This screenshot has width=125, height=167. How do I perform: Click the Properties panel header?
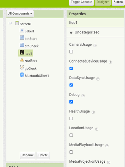95,14
